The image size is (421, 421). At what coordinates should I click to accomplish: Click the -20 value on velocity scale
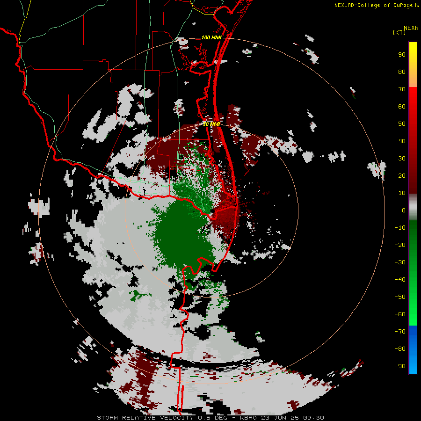point(400,245)
